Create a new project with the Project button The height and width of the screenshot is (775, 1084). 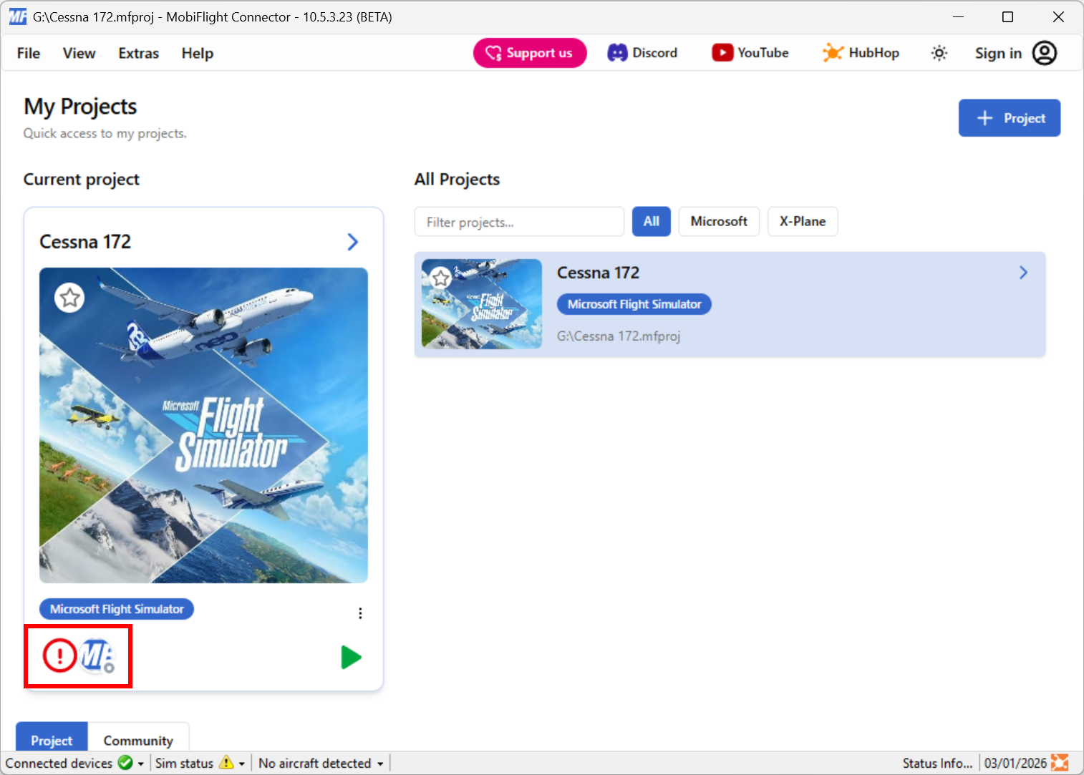pyautogui.click(x=1010, y=117)
